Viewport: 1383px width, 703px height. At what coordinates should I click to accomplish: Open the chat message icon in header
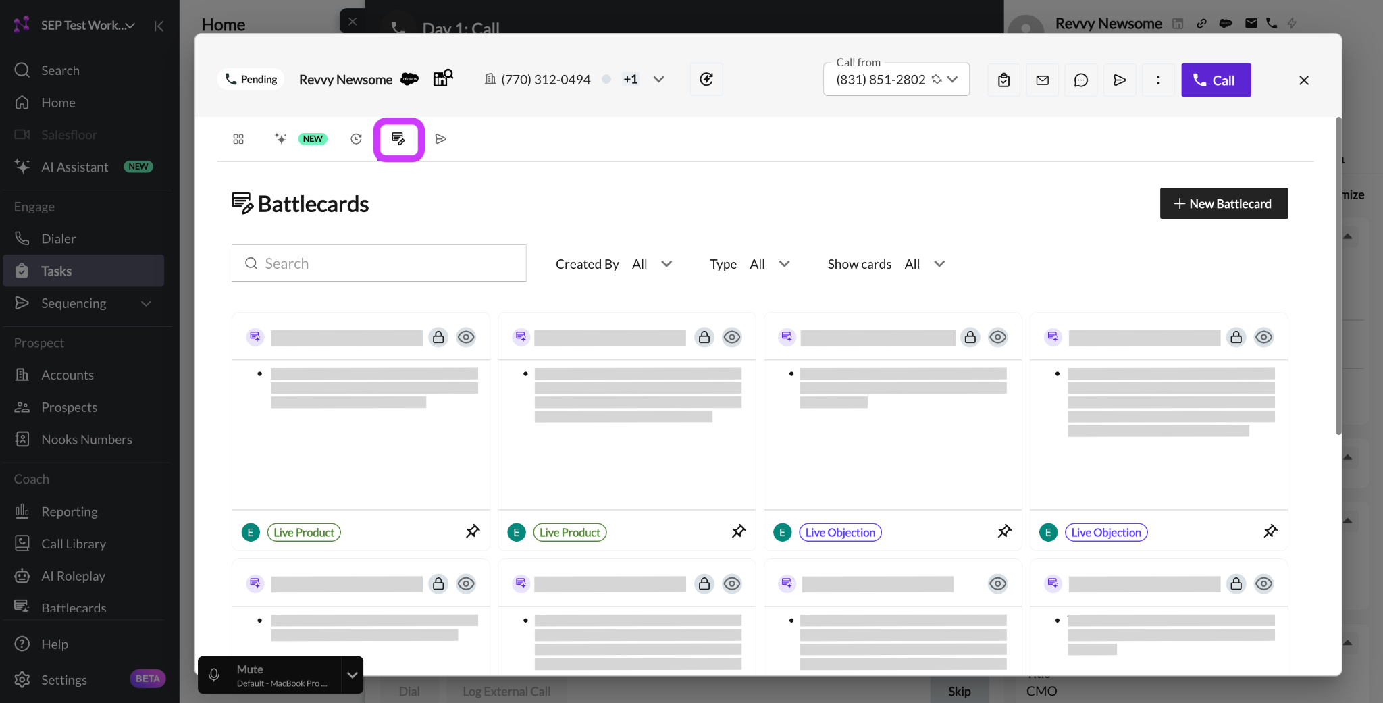(1080, 80)
